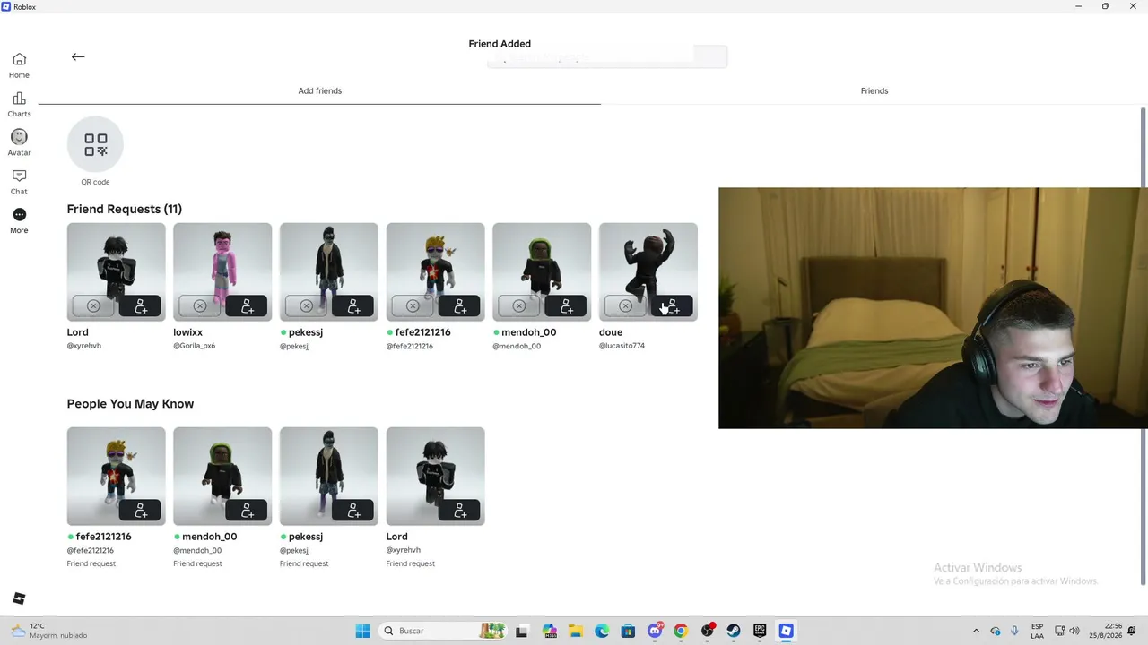Click the Roblox logo at bottom left
This screenshot has width=1148, height=645.
[x=19, y=598]
